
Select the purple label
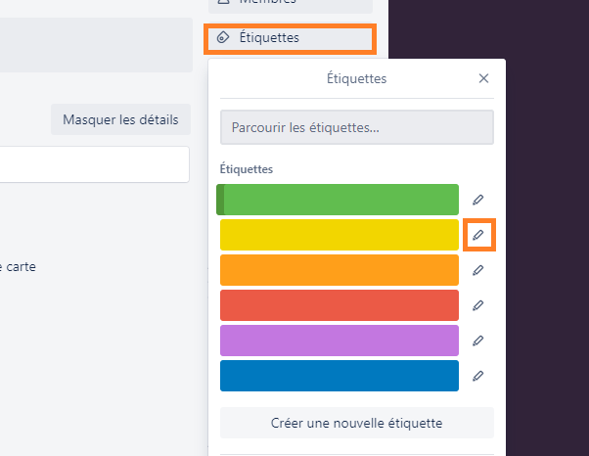click(340, 341)
